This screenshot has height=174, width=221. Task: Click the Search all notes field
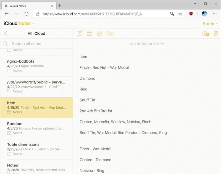[x=37, y=44]
